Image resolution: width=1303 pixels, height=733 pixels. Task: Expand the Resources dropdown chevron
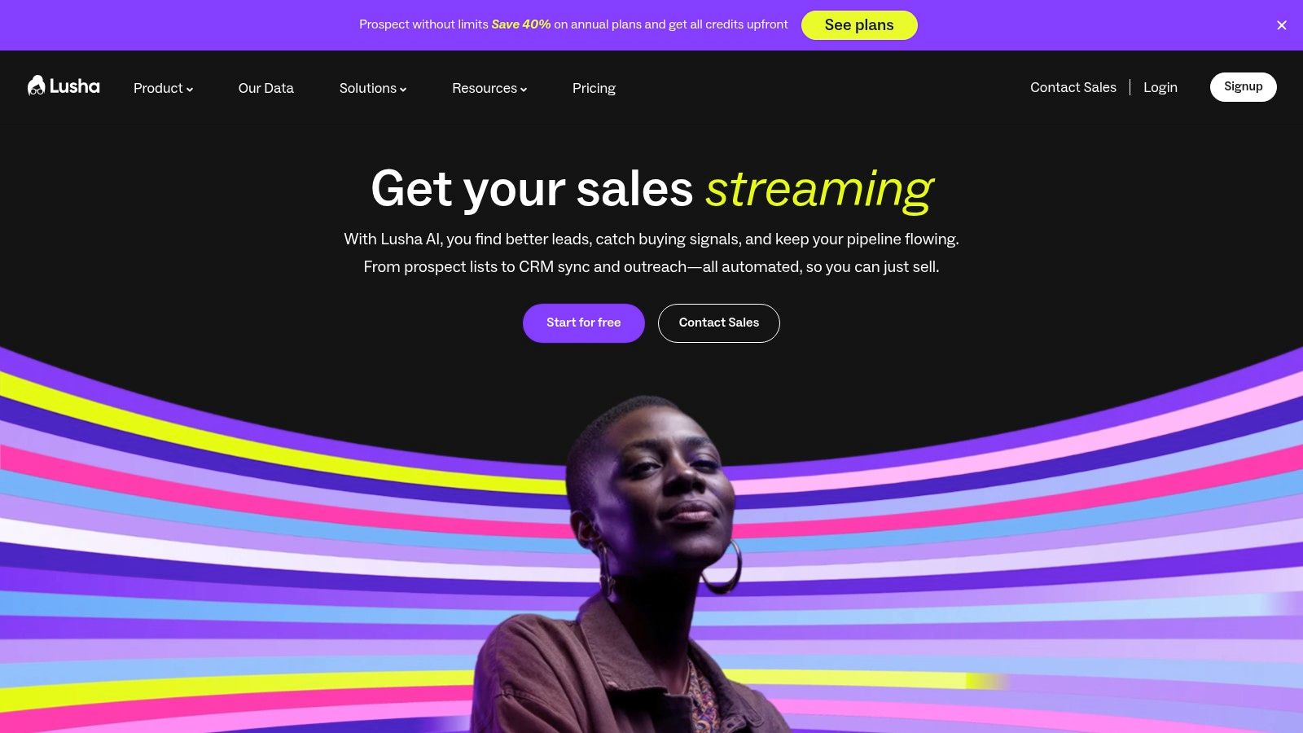pos(524,90)
